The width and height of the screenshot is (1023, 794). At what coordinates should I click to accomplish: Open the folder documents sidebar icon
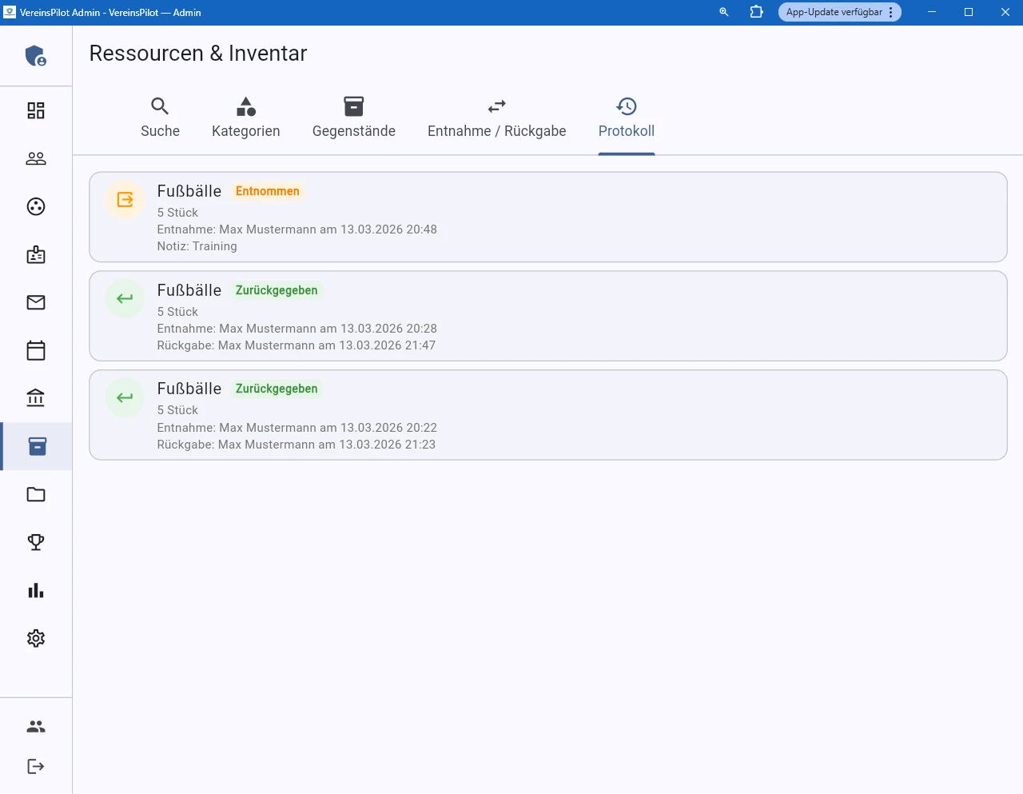coord(36,494)
